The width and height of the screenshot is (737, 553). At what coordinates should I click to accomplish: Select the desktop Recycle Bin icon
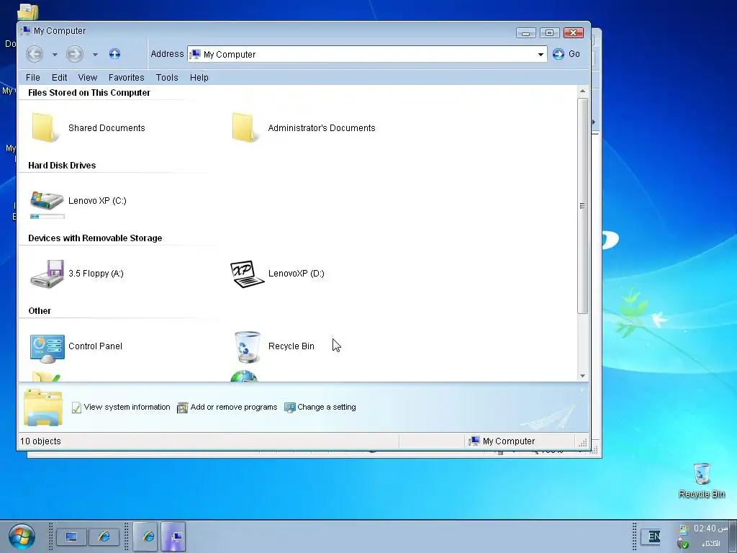(x=702, y=474)
